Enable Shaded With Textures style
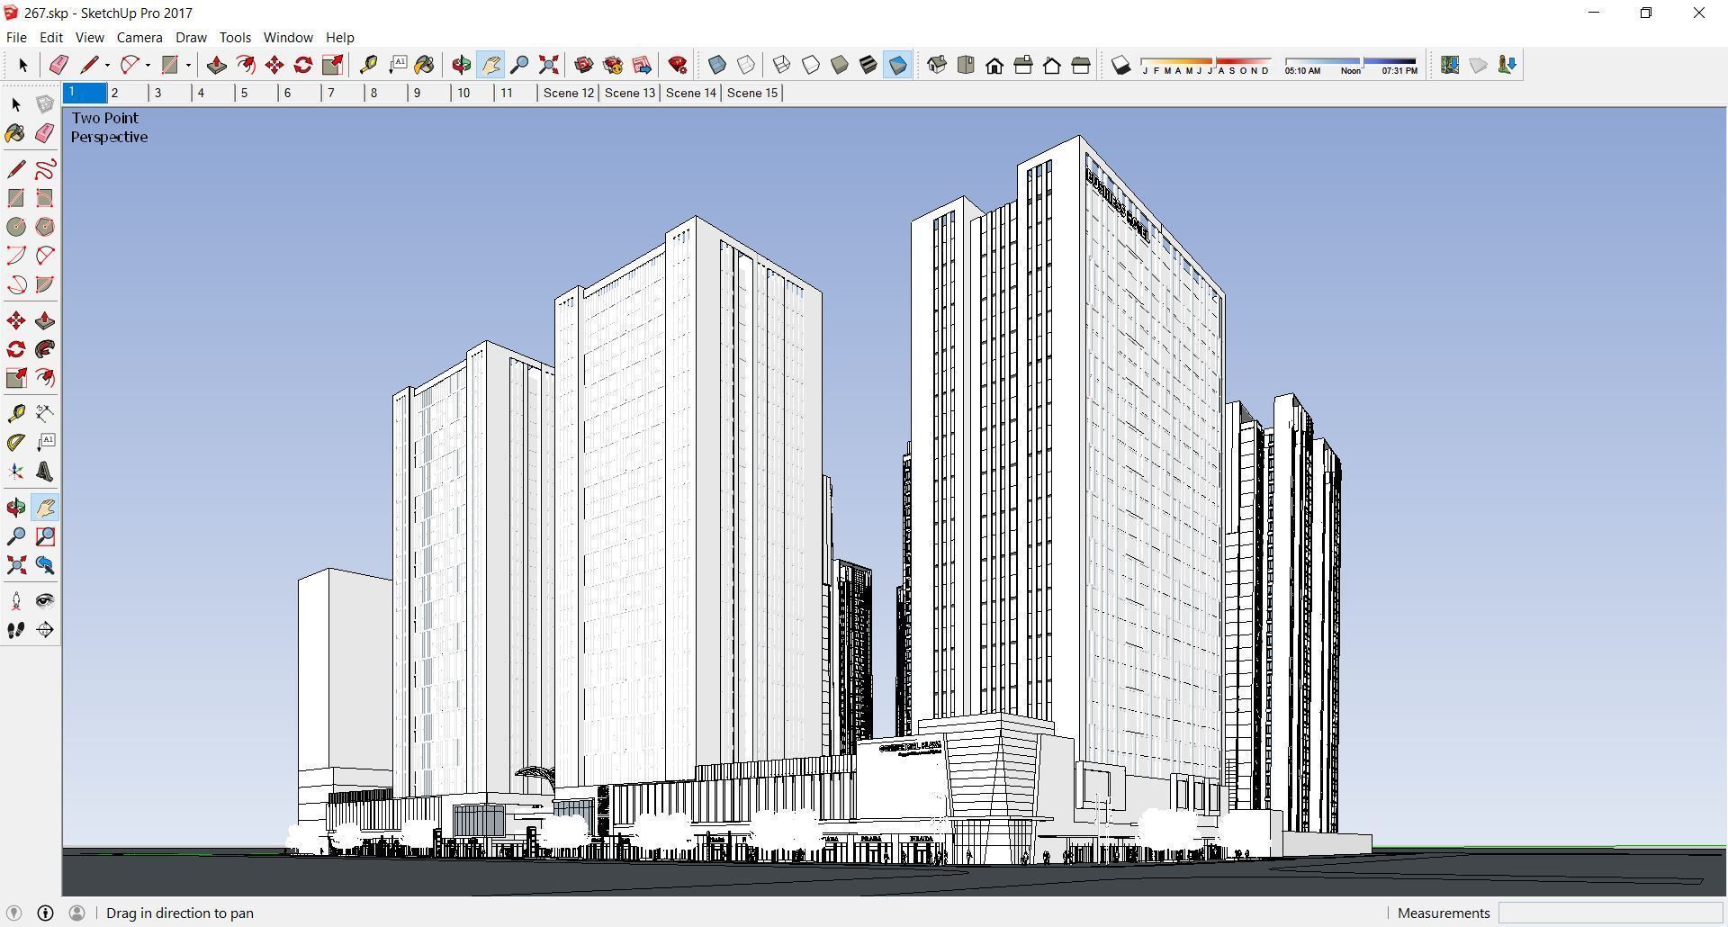This screenshot has height=927, width=1728. [x=868, y=65]
